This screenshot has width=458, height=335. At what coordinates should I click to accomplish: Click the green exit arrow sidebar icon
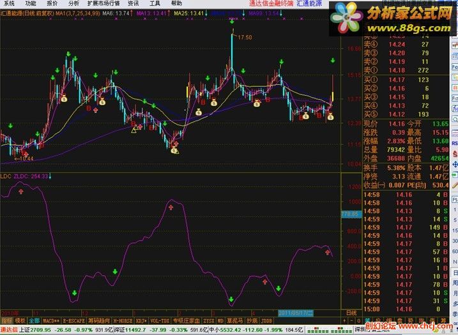click(x=455, y=175)
